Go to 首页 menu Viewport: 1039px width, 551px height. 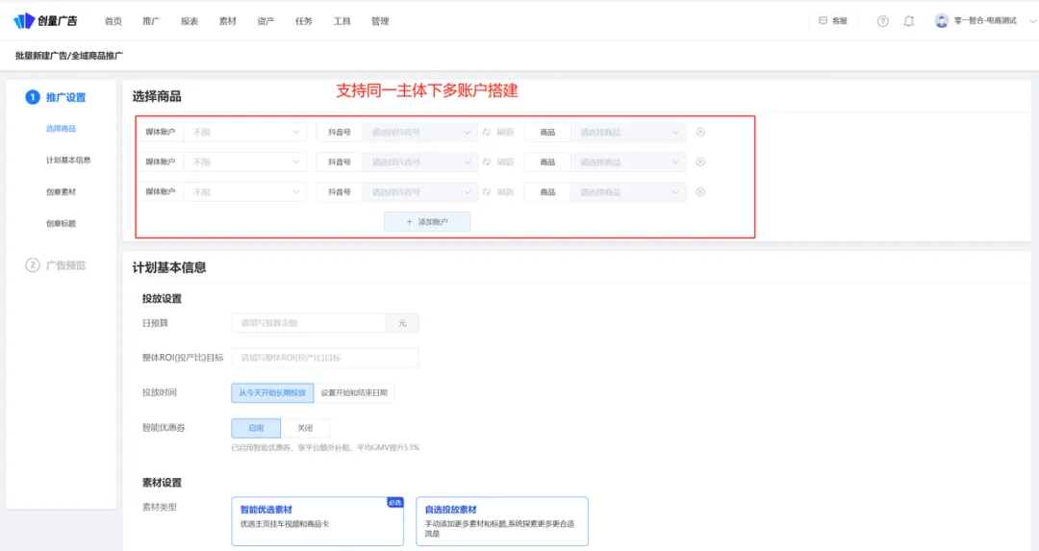(x=114, y=21)
